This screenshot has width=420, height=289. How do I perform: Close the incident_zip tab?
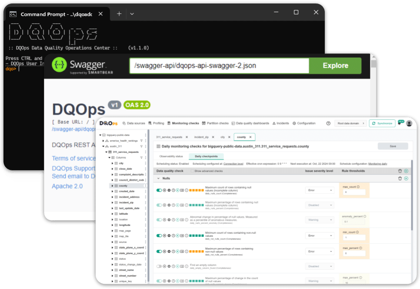[213, 137]
